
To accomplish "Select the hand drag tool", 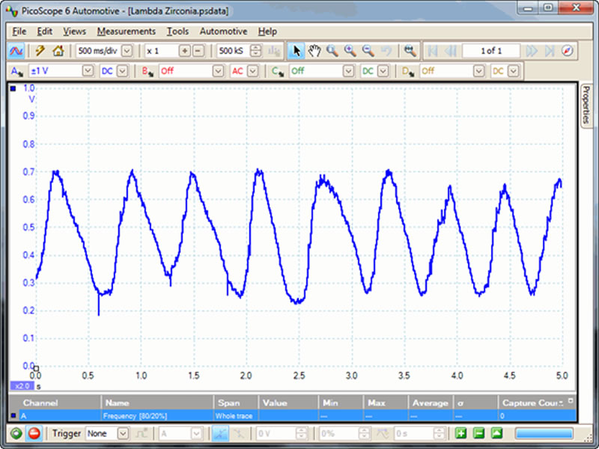I will (x=314, y=51).
